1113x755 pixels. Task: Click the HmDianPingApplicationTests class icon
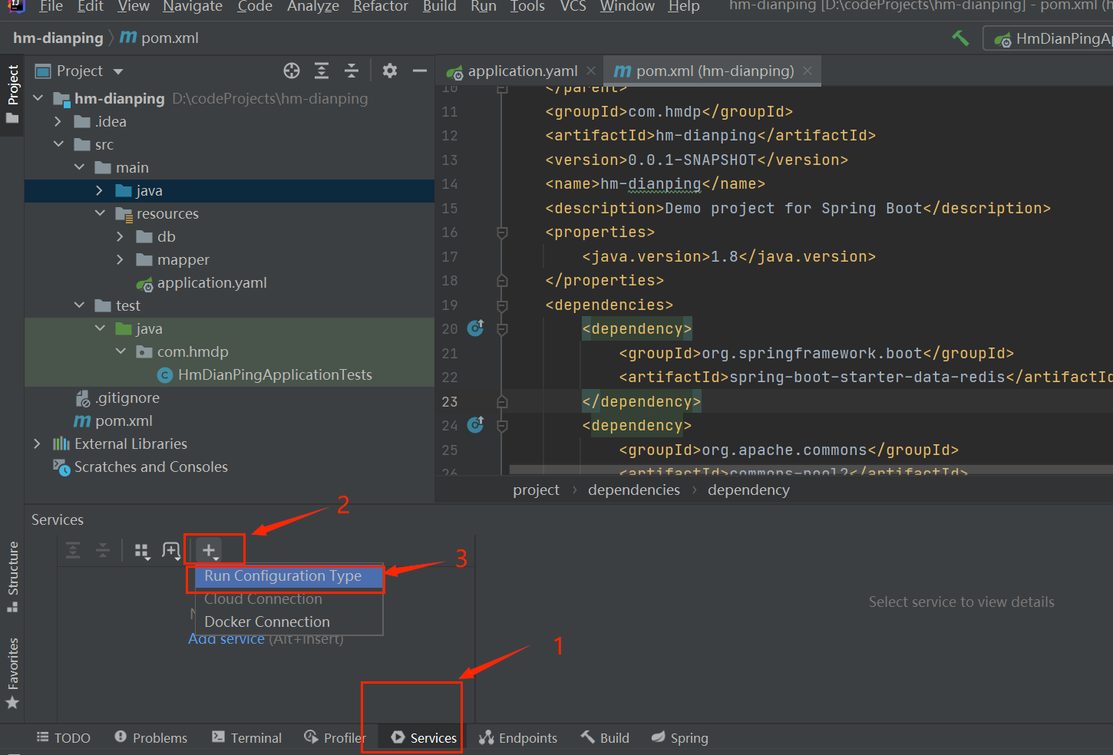164,375
